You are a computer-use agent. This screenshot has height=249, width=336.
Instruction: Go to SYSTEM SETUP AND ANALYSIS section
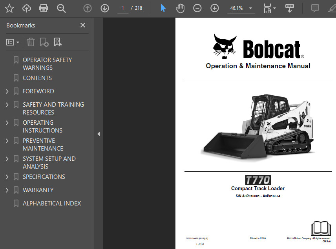click(x=49, y=162)
